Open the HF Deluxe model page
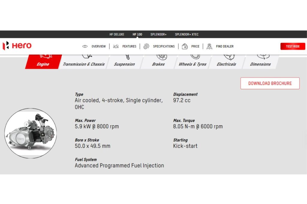Screen dimensions: 307x204 [117, 34]
